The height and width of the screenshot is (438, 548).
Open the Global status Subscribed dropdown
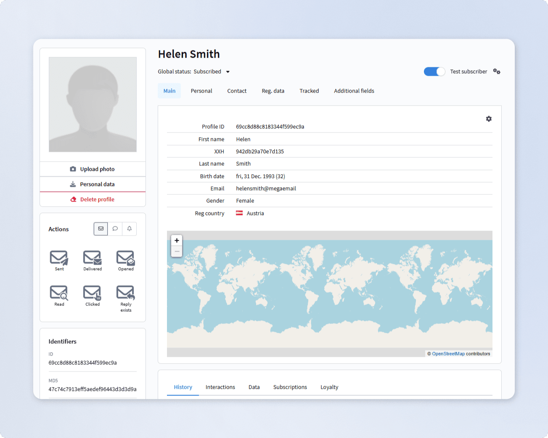click(212, 72)
